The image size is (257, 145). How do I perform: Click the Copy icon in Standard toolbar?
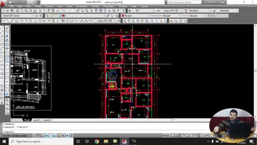45,11
